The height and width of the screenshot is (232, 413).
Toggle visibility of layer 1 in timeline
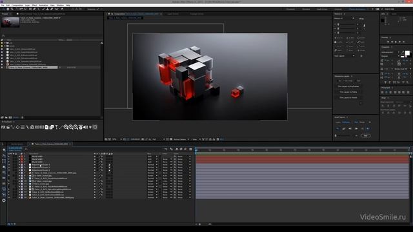point(8,156)
